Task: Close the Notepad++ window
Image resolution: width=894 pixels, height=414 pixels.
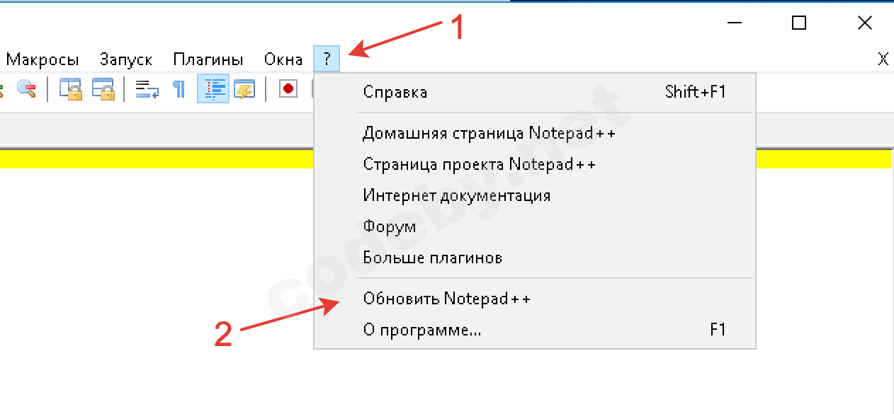Action: (x=864, y=23)
